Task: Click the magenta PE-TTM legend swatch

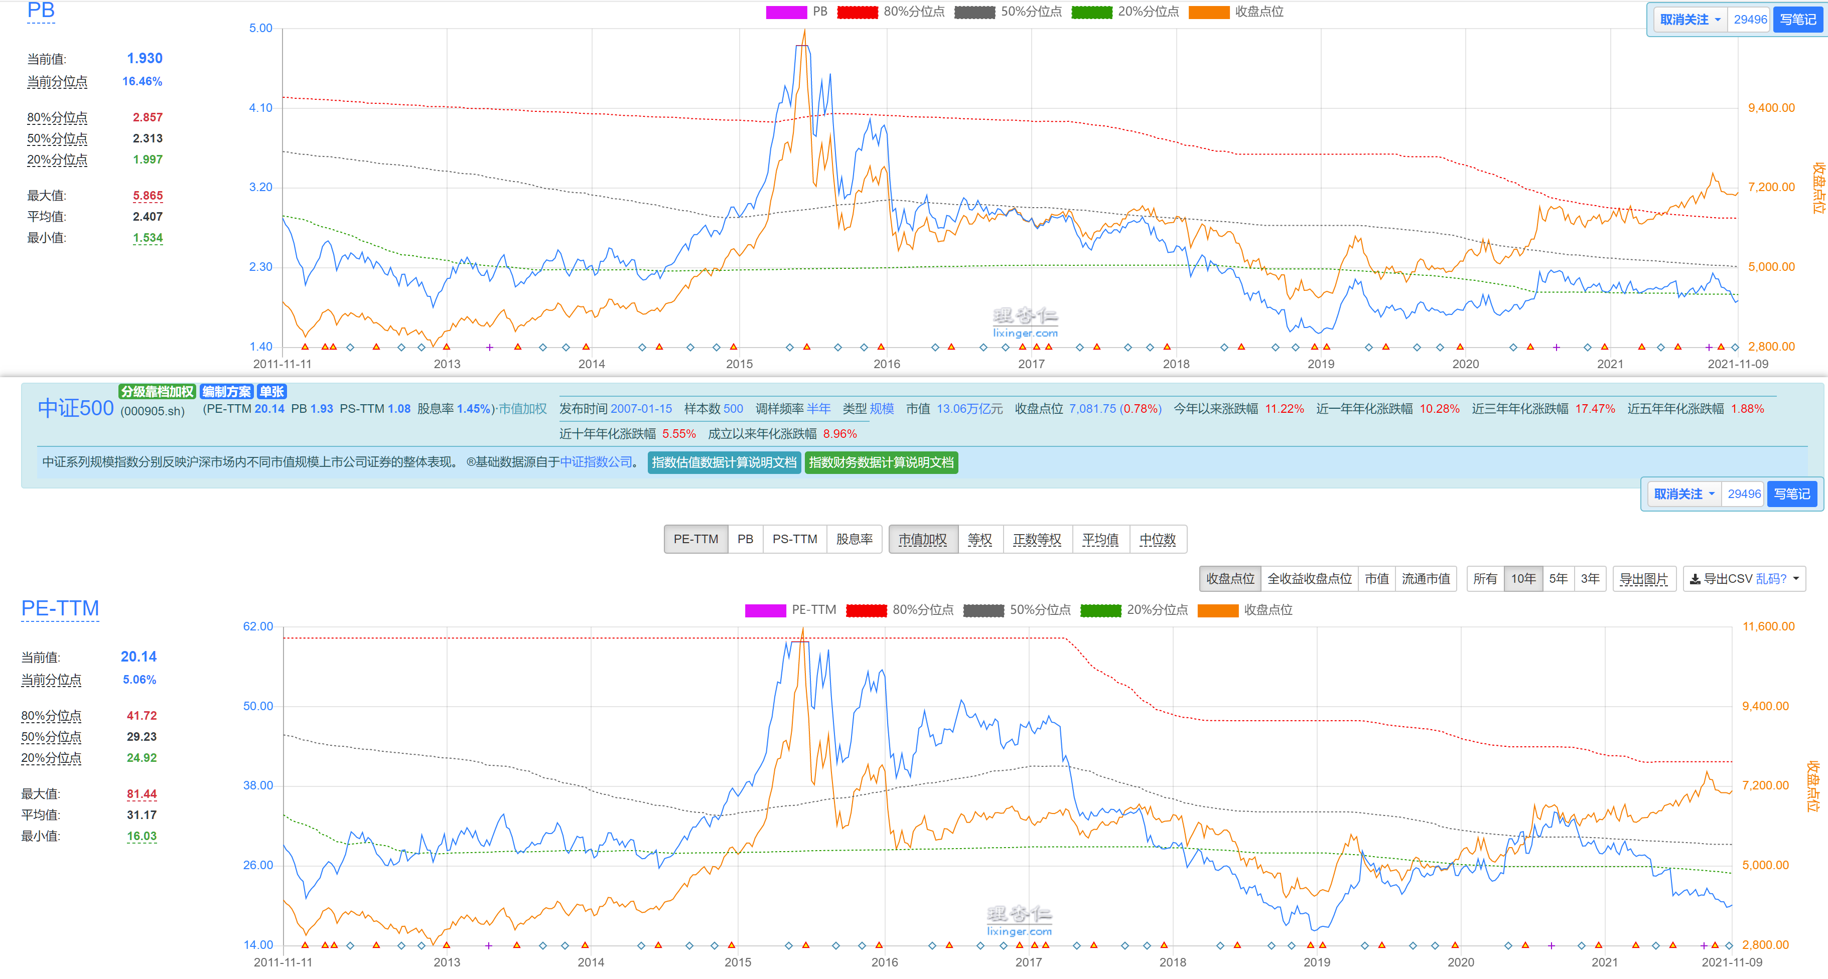Action: pyautogui.click(x=765, y=610)
